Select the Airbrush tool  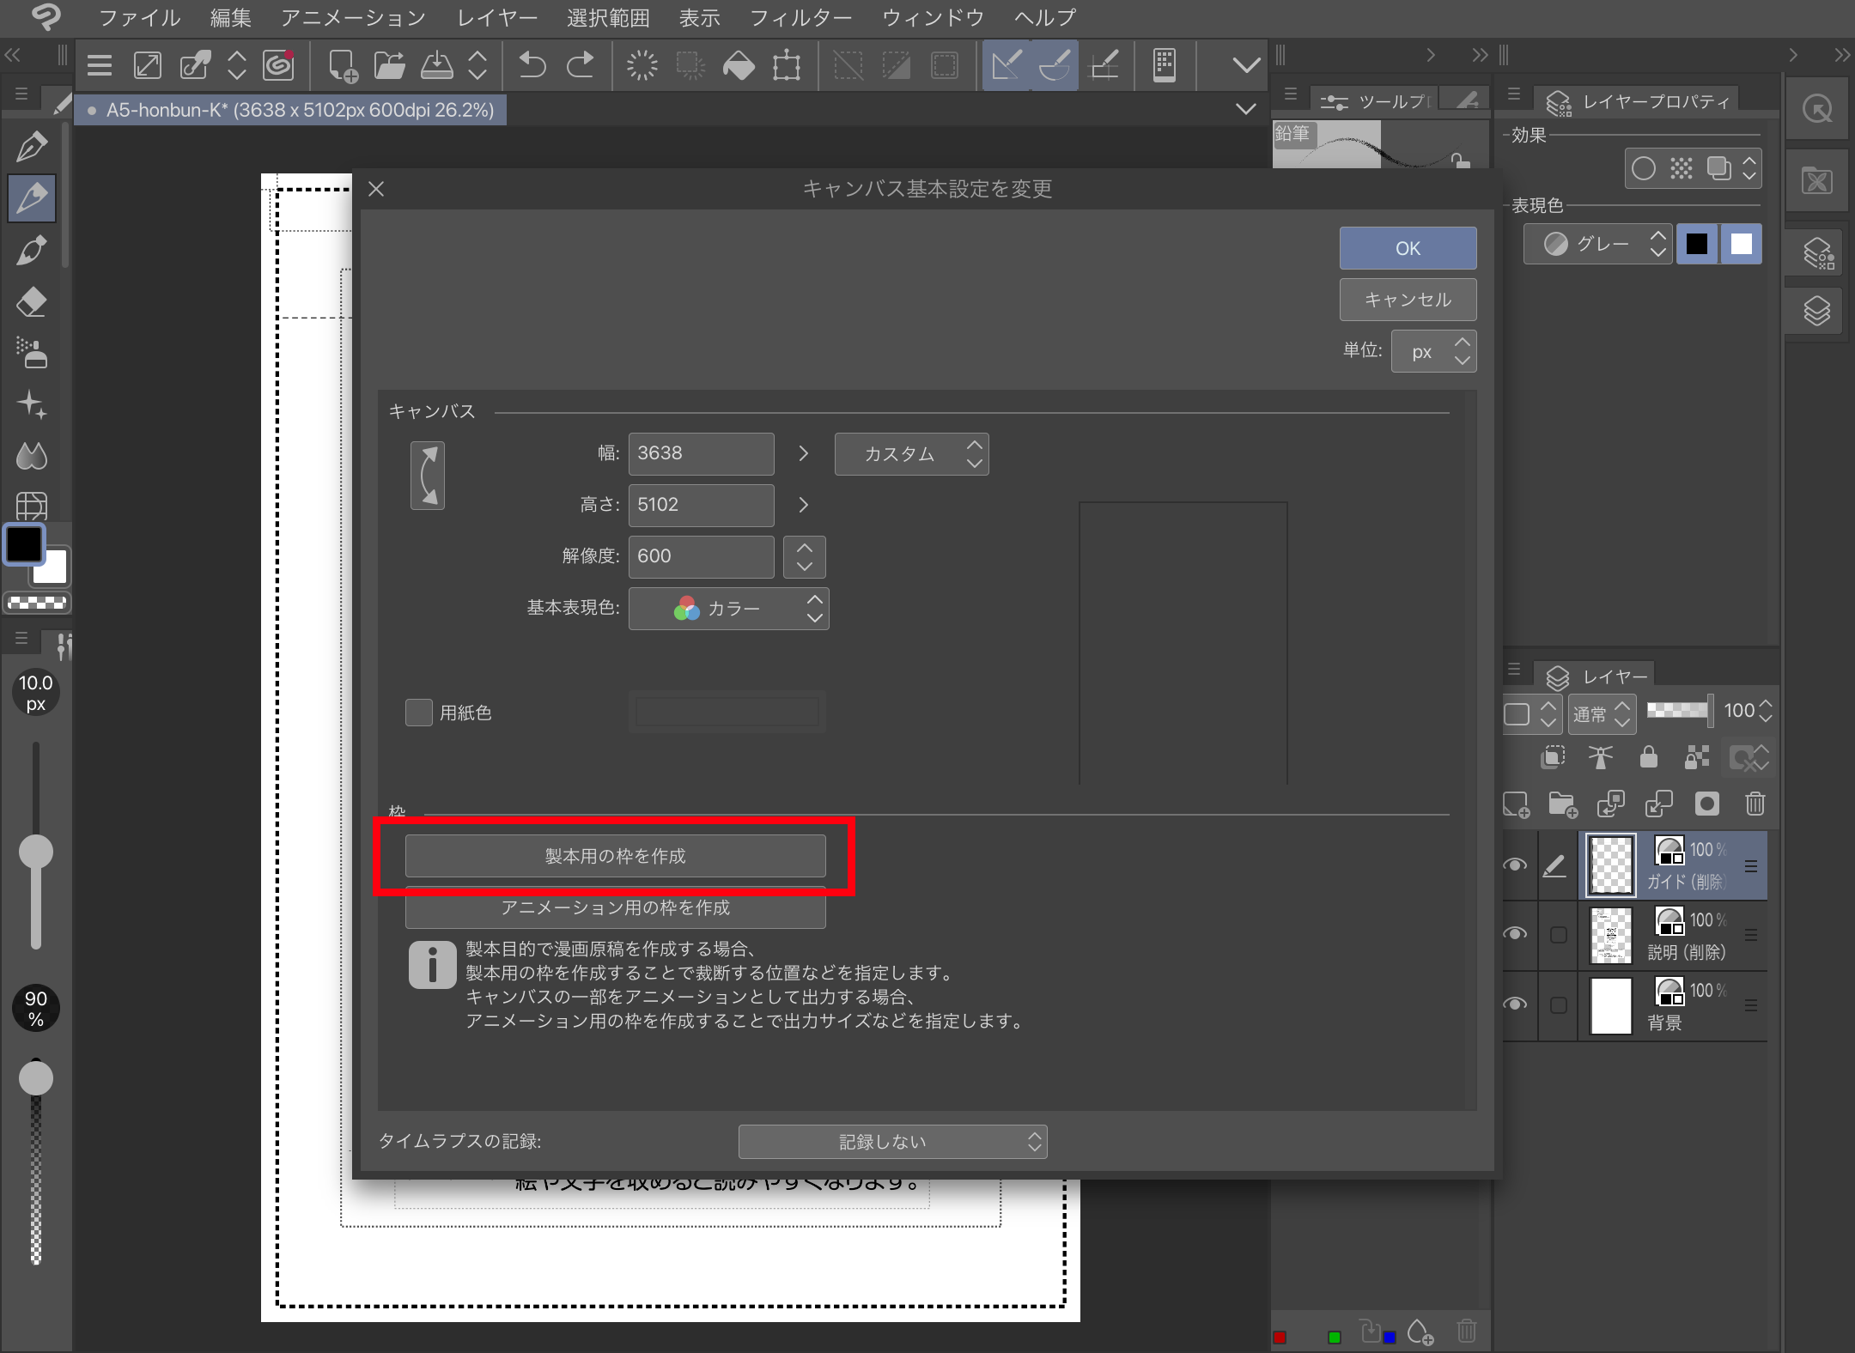32,353
